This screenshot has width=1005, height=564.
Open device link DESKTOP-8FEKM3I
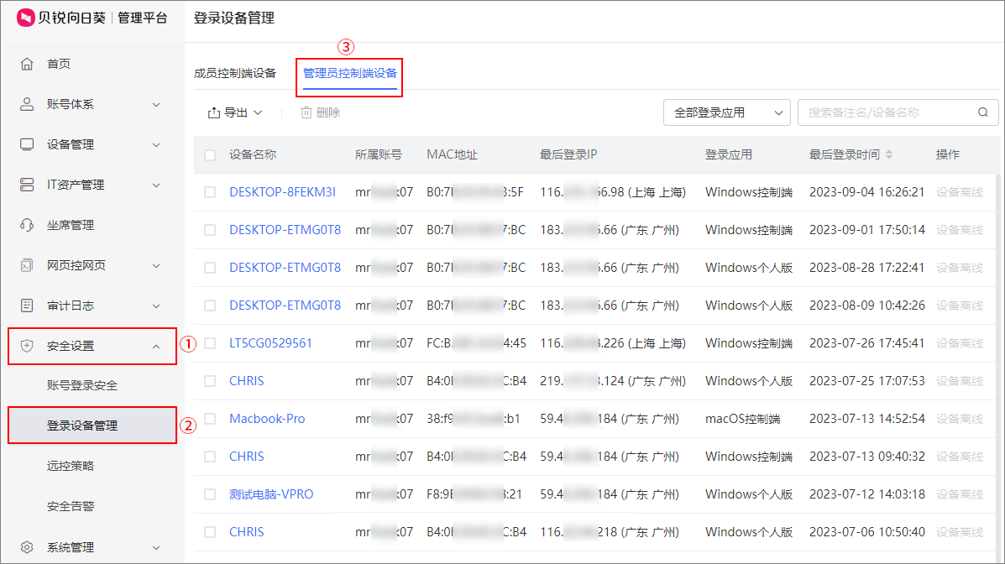coord(283,192)
